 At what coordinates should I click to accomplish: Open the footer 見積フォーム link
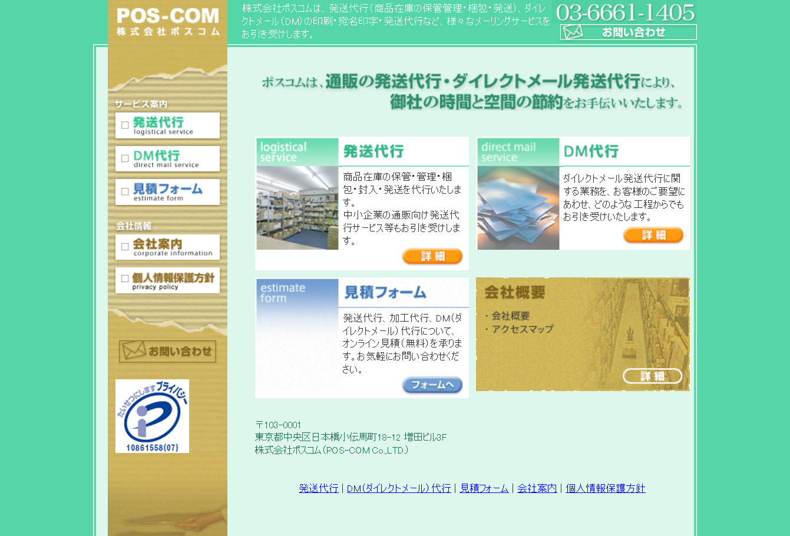[x=484, y=488]
